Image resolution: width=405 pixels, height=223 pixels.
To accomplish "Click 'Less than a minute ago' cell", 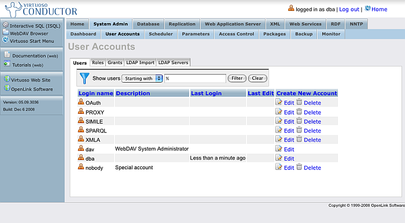I will pos(218,158).
